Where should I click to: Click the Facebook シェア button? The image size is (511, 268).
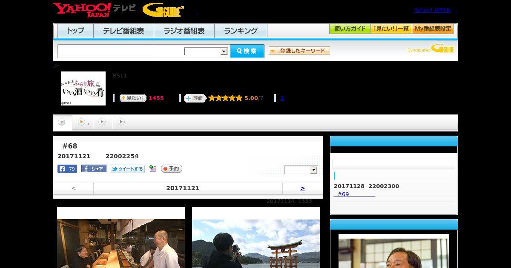(94, 169)
